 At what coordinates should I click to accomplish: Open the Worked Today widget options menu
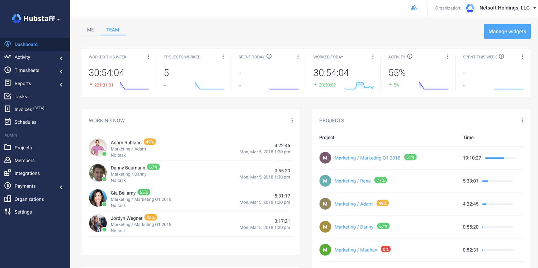[373, 57]
